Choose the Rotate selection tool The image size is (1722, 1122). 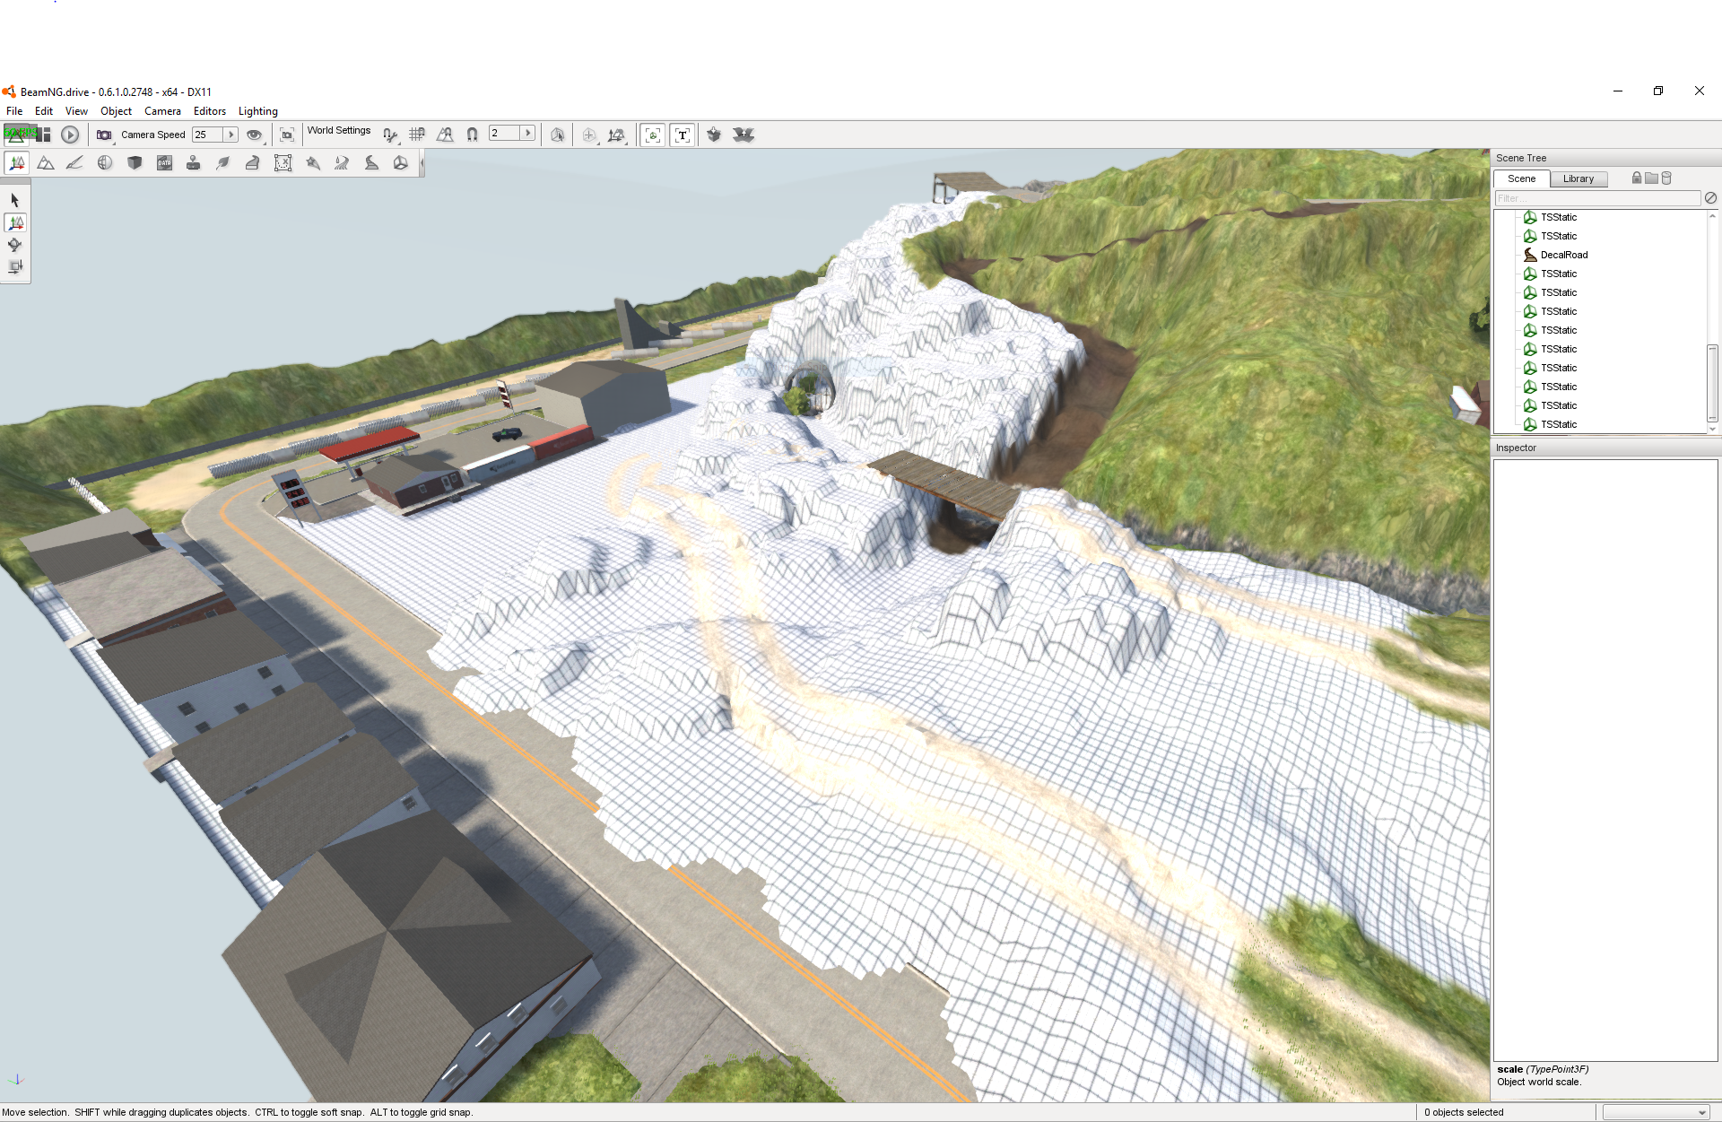15,245
